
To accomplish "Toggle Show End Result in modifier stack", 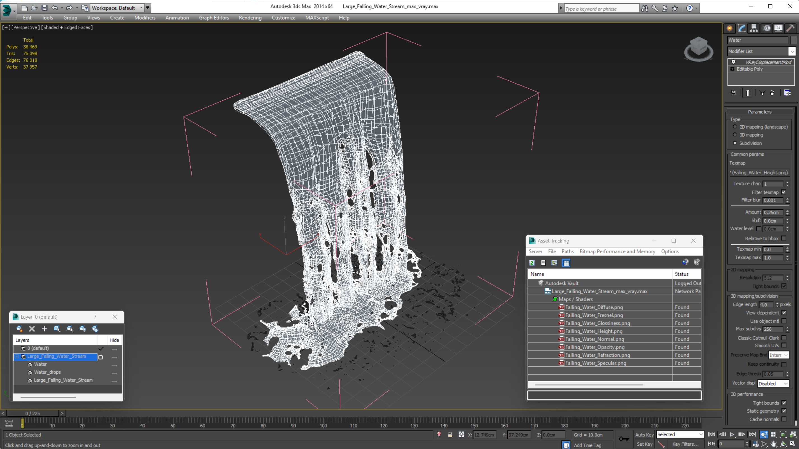I will [x=747, y=93].
